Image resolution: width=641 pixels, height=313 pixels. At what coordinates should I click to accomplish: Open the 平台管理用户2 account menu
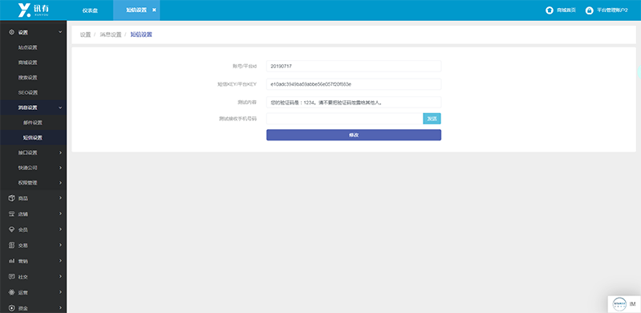612,10
